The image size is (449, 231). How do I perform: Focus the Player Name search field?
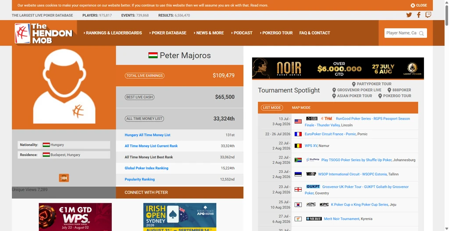point(402,33)
